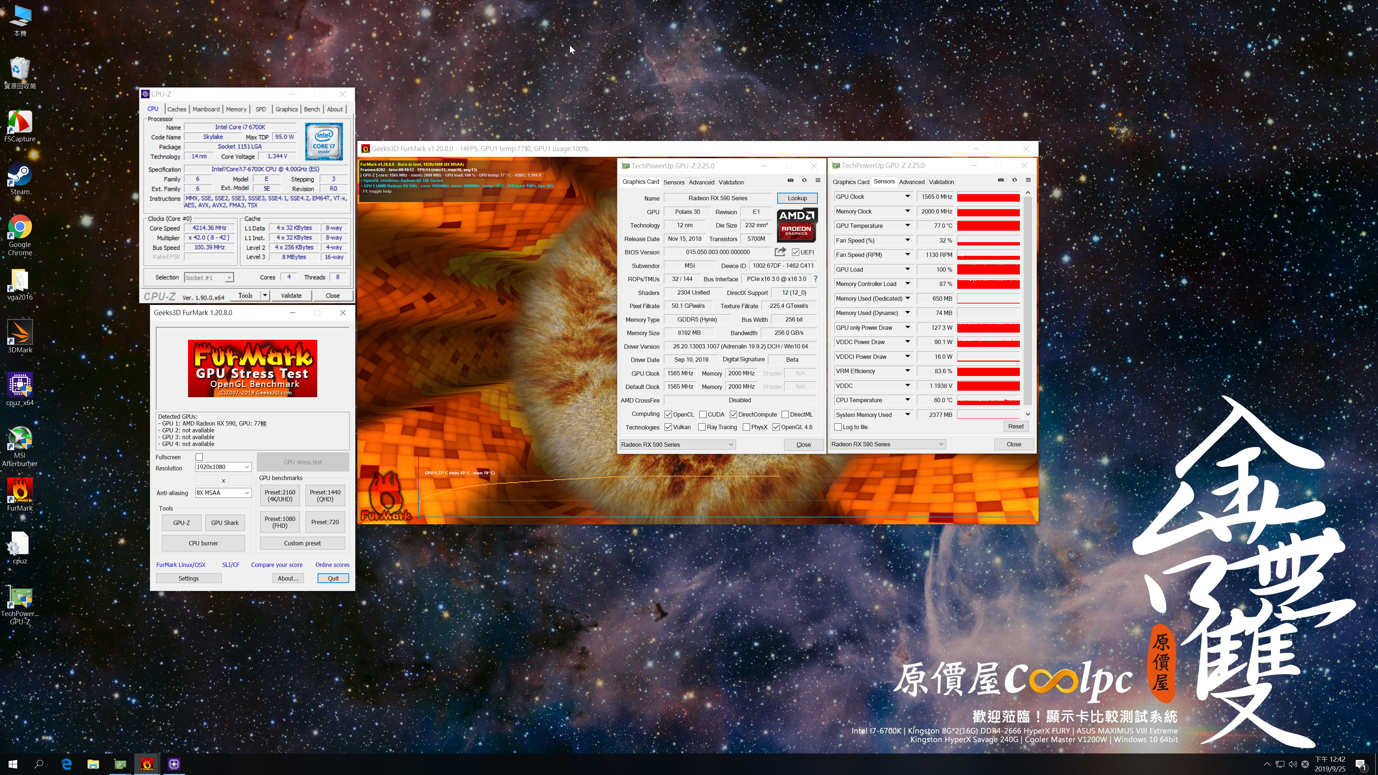Click BIOS export share icon in GPU-Z
This screenshot has width=1378, height=775.
[781, 252]
